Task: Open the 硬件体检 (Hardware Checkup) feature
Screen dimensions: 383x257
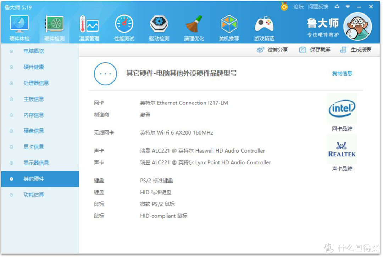Action: pos(19,25)
